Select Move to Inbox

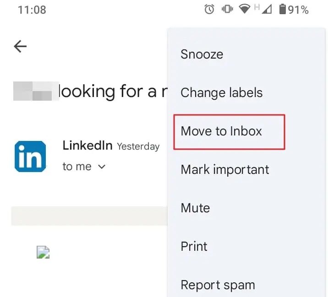tap(222, 131)
